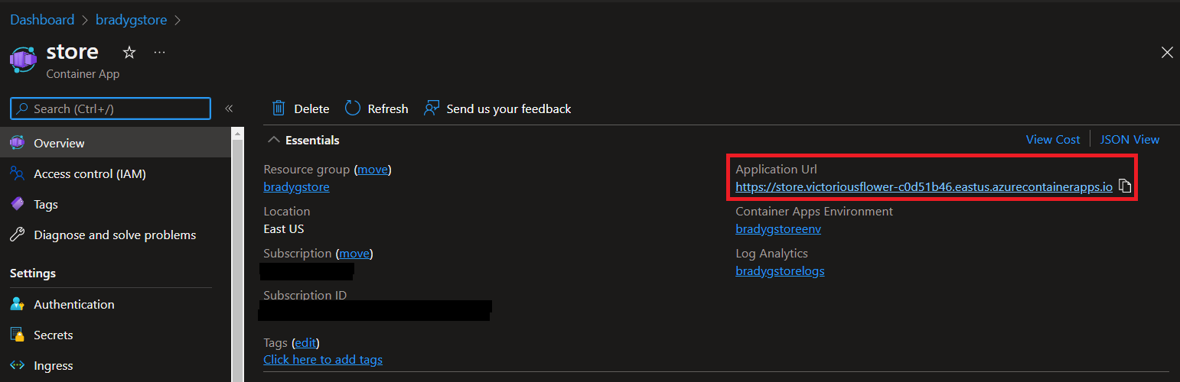This screenshot has width=1180, height=382.
Task: Open JSON View
Action: coord(1129,139)
